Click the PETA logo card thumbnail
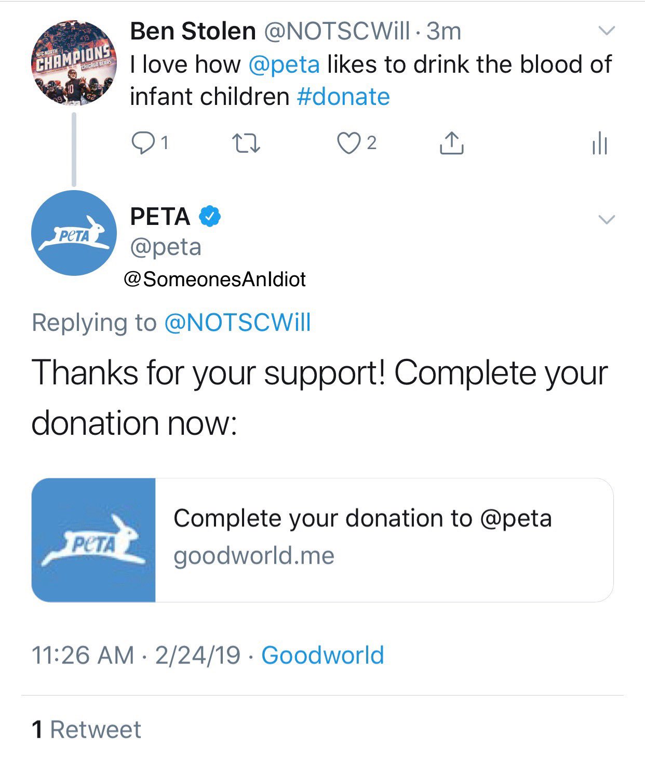Image resolution: width=645 pixels, height=761 pixels. 93,540
